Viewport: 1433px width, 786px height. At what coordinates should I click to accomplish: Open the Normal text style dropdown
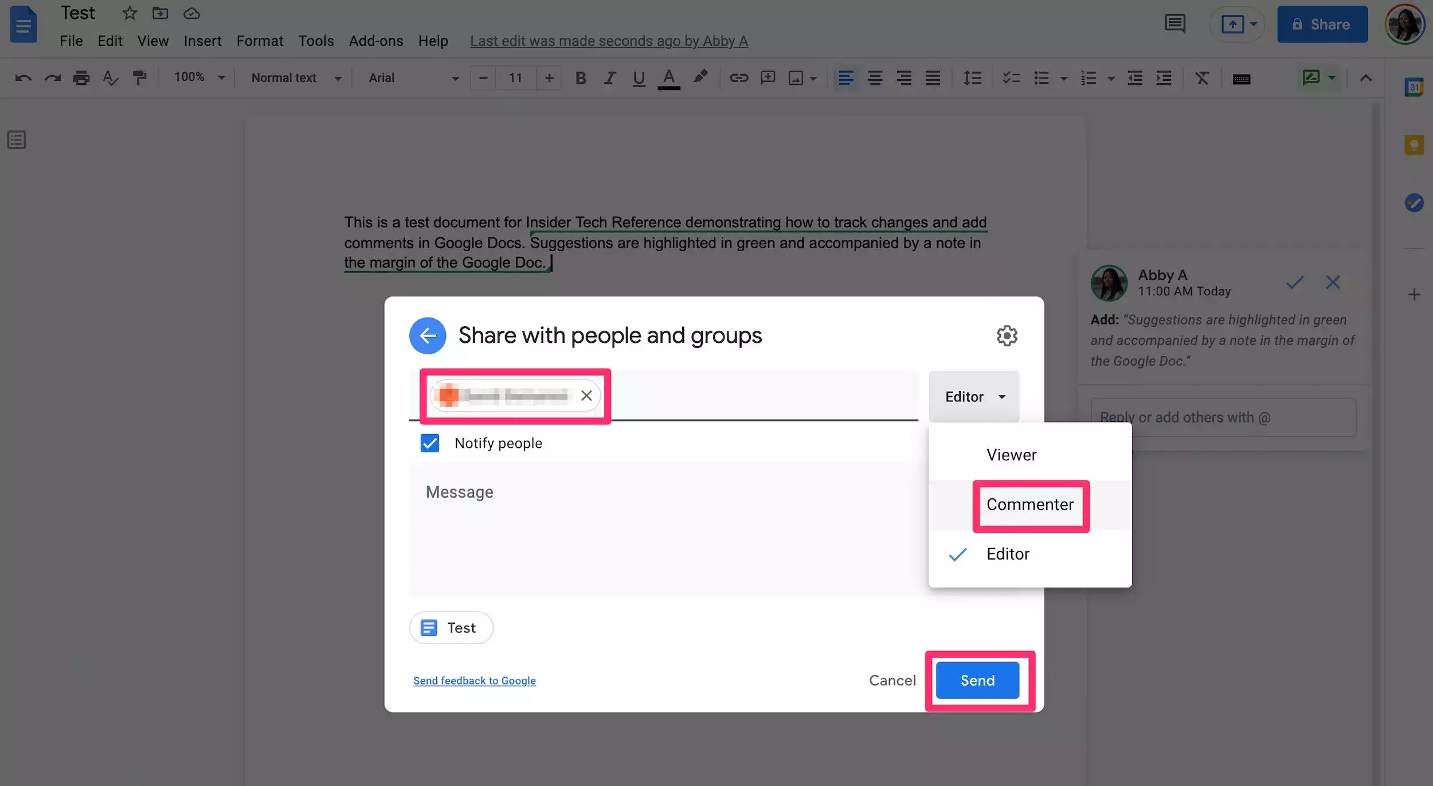coord(296,78)
